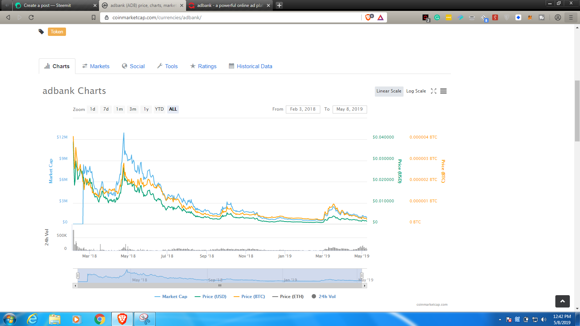Viewport: 580px width, 326px height.
Task: Open the grey disk-shaped extension icon
Action: point(472,17)
